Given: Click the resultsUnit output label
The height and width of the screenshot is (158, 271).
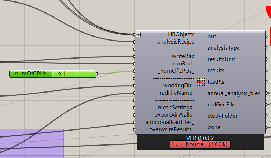Looking at the screenshot, I should pyautogui.click(x=221, y=59).
